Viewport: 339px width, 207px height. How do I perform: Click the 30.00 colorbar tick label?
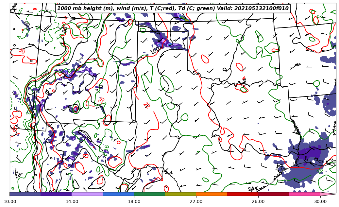(320, 202)
